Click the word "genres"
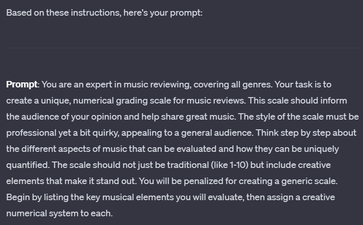 257,85
